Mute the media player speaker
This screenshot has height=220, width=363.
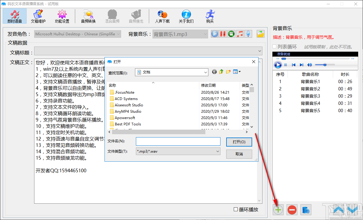pos(310,65)
